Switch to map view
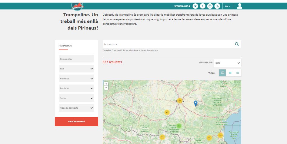Viewport: 287px width, 144px height. [222, 73]
